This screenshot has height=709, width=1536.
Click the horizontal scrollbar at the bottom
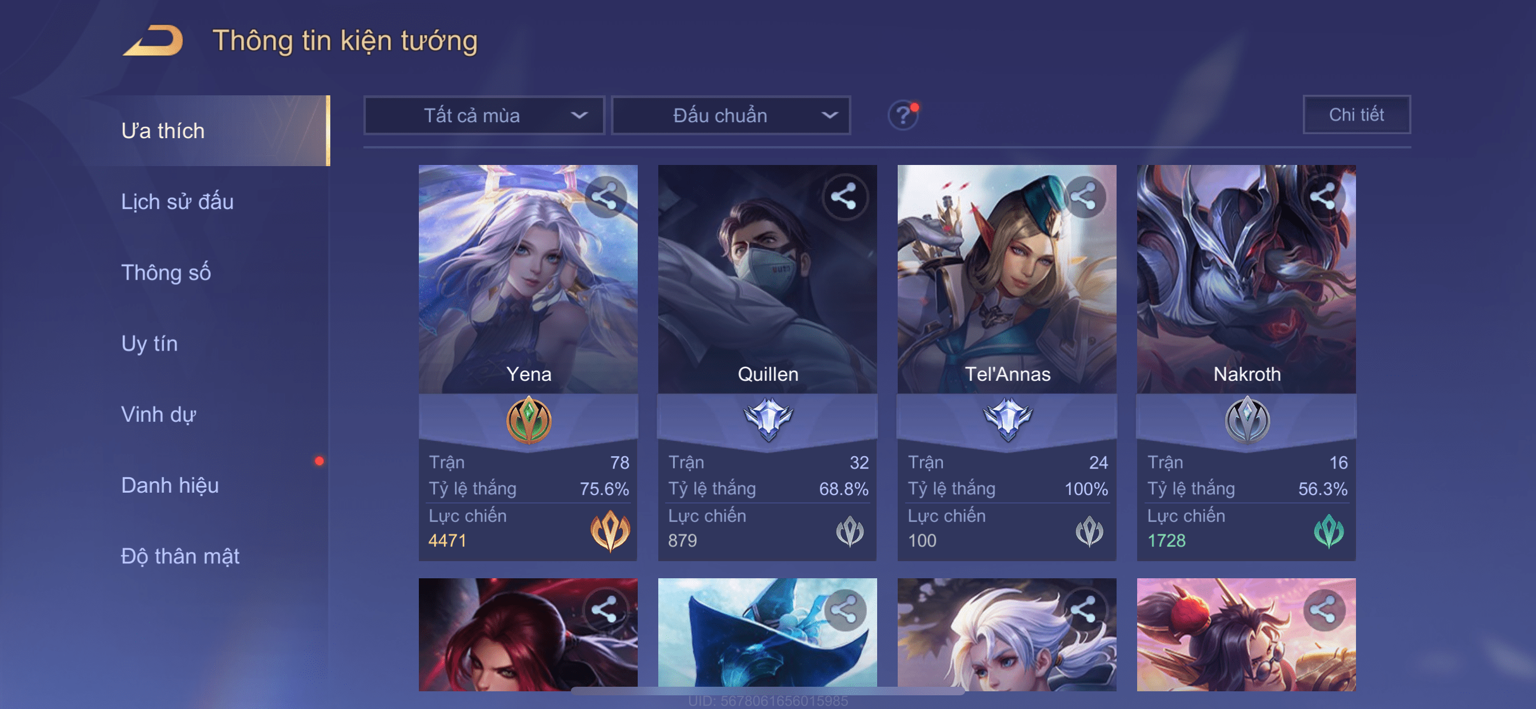pos(767,691)
